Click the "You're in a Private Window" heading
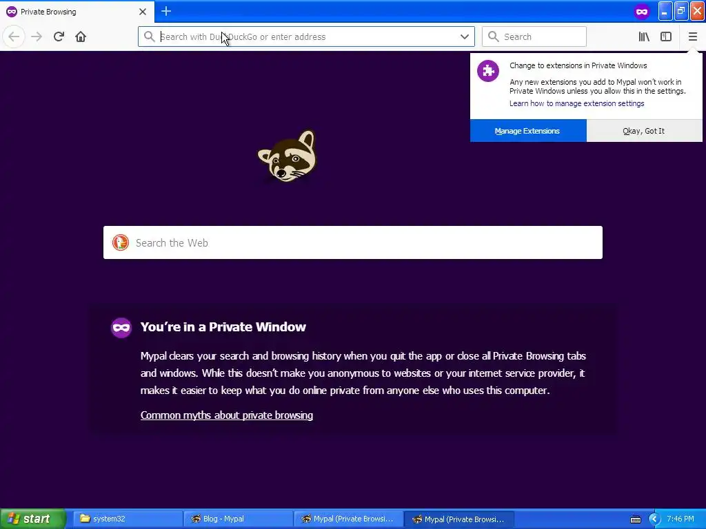The image size is (706, 529). click(x=223, y=327)
